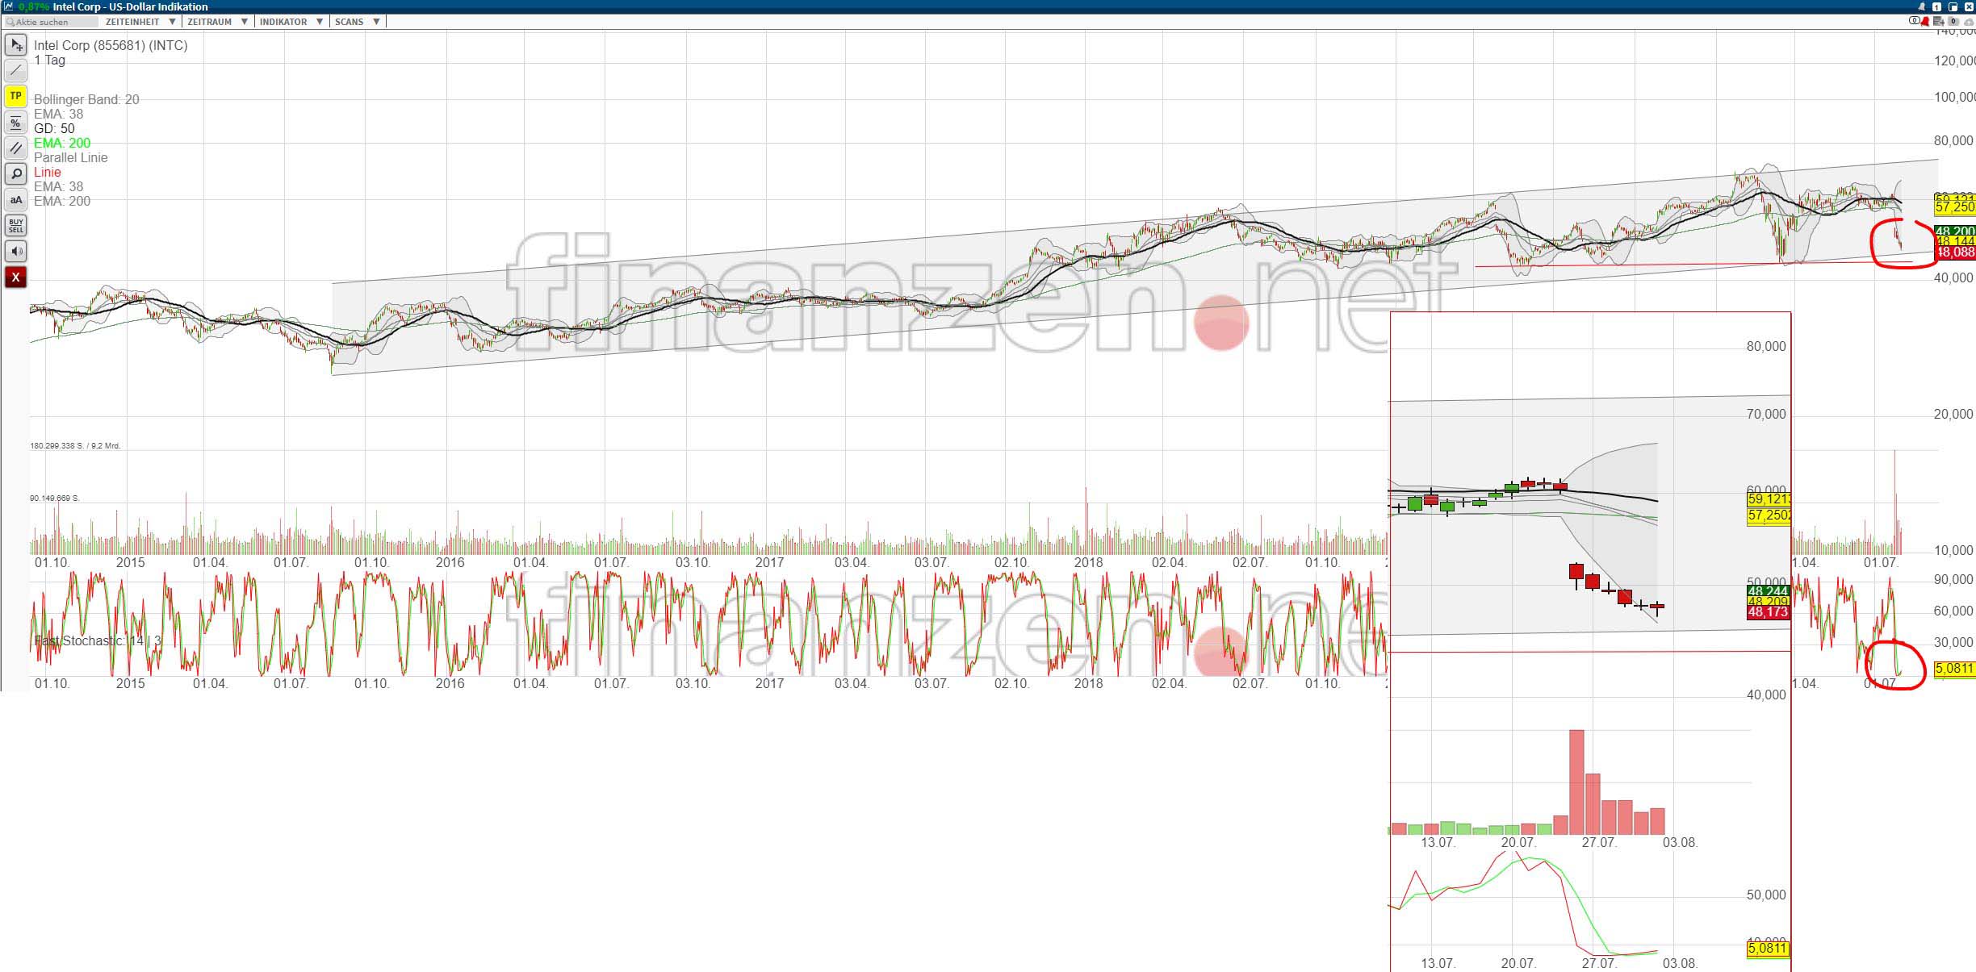Activate the magnifier zoom tool
This screenshot has height=972, width=1976.
(15, 174)
